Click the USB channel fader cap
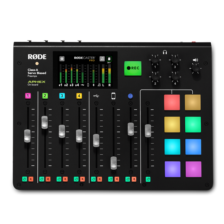The image size is (224, 224). [96, 140]
